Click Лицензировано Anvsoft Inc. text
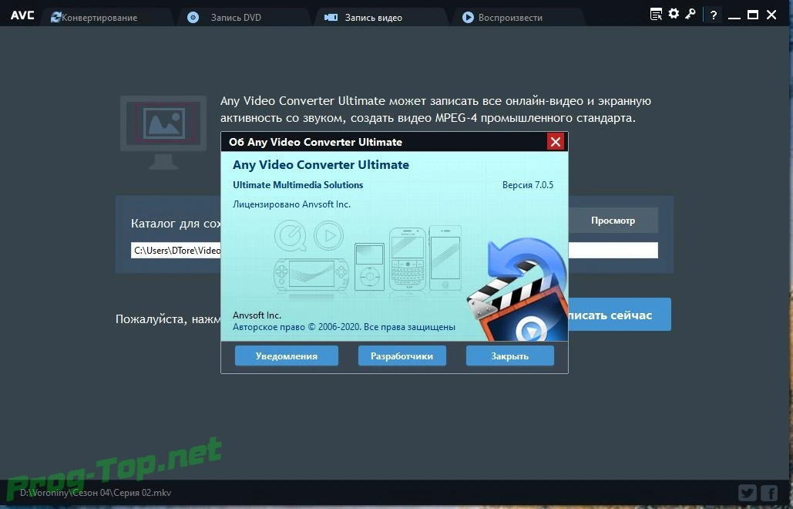The height and width of the screenshot is (509, 793). (291, 204)
